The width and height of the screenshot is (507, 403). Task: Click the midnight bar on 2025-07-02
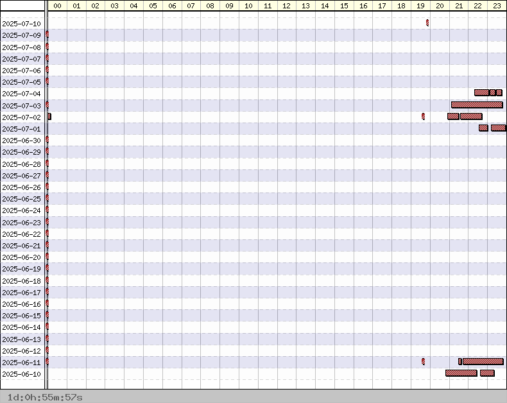click(x=49, y=116)
